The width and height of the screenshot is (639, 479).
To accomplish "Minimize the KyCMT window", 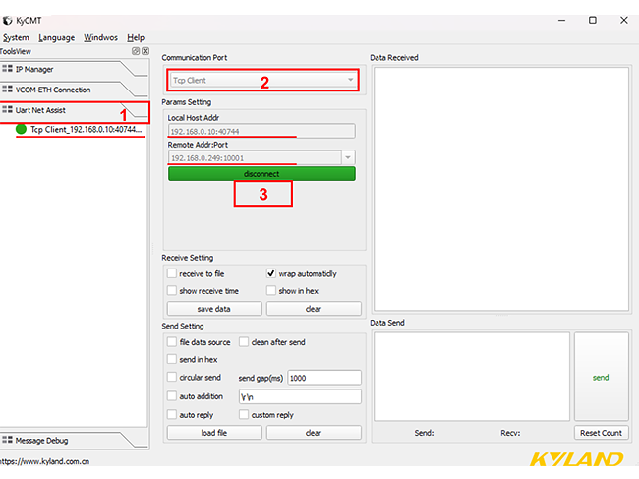I will coord(561,20).
